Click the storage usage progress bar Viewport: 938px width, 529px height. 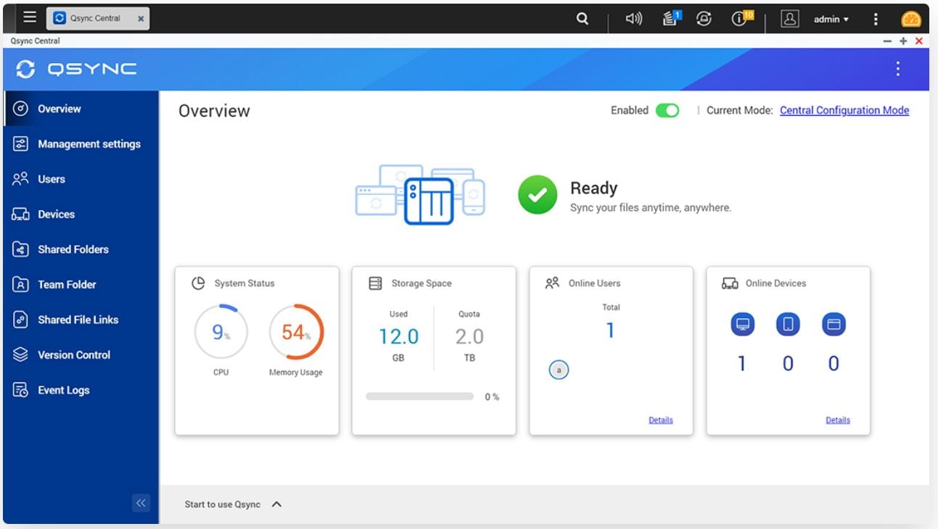pyautogui.click(x=420, y=397)
